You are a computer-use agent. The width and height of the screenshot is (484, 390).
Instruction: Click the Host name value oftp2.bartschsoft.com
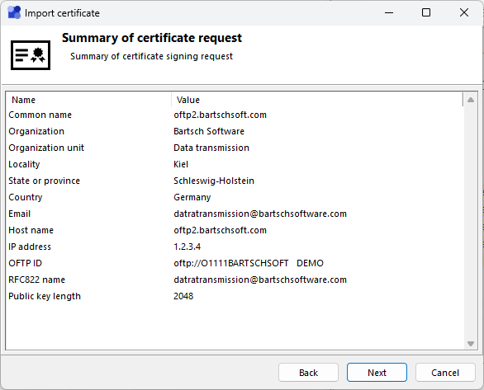[220, 230]
